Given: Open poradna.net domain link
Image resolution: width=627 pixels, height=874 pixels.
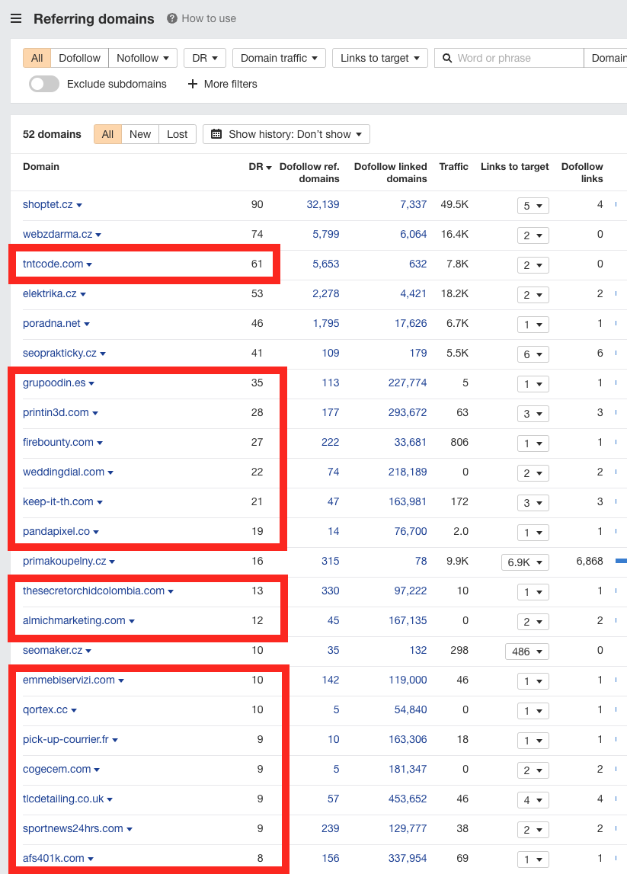Looking at the screenshot, I should coord(51,323).
